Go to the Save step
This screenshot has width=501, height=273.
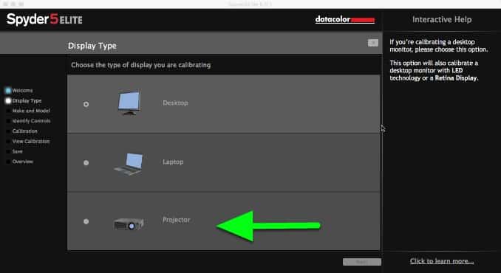click(17, 151)
